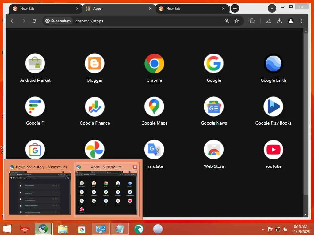314x235 pixels.
Task: Close the third New Tab
Action: tap(223, 9)
